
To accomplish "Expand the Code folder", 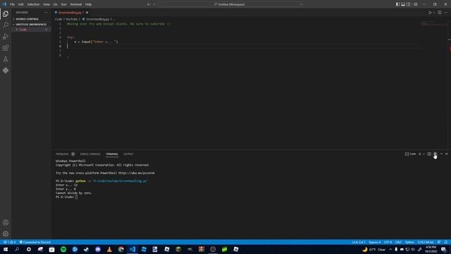I will (x=31, y=30).
